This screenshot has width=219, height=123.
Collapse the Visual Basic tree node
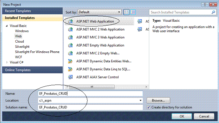click(x=6, y=26)
